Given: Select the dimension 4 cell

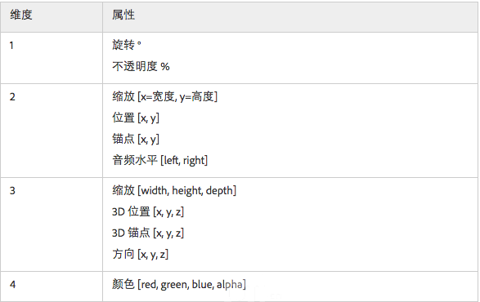Looking at the screenshot, I should point(52,286).
